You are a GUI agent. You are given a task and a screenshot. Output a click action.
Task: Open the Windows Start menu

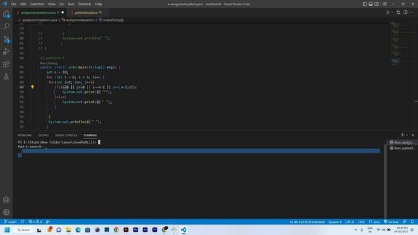7,230
